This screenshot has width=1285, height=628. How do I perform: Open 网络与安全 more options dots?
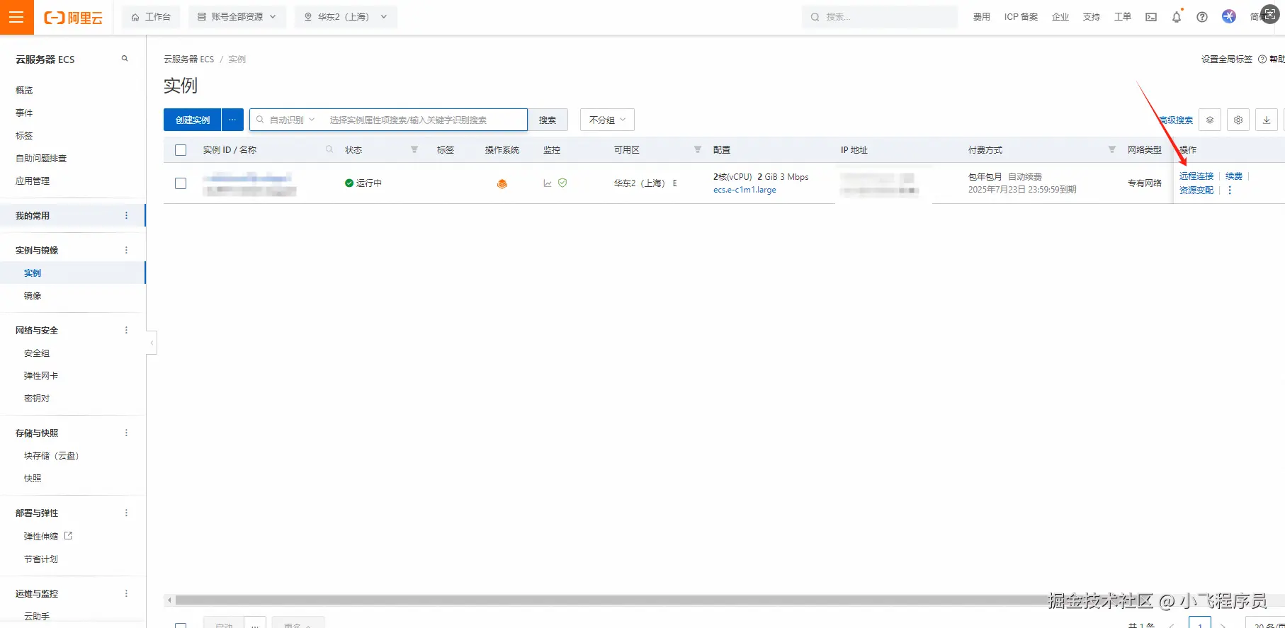coord(127,330)
